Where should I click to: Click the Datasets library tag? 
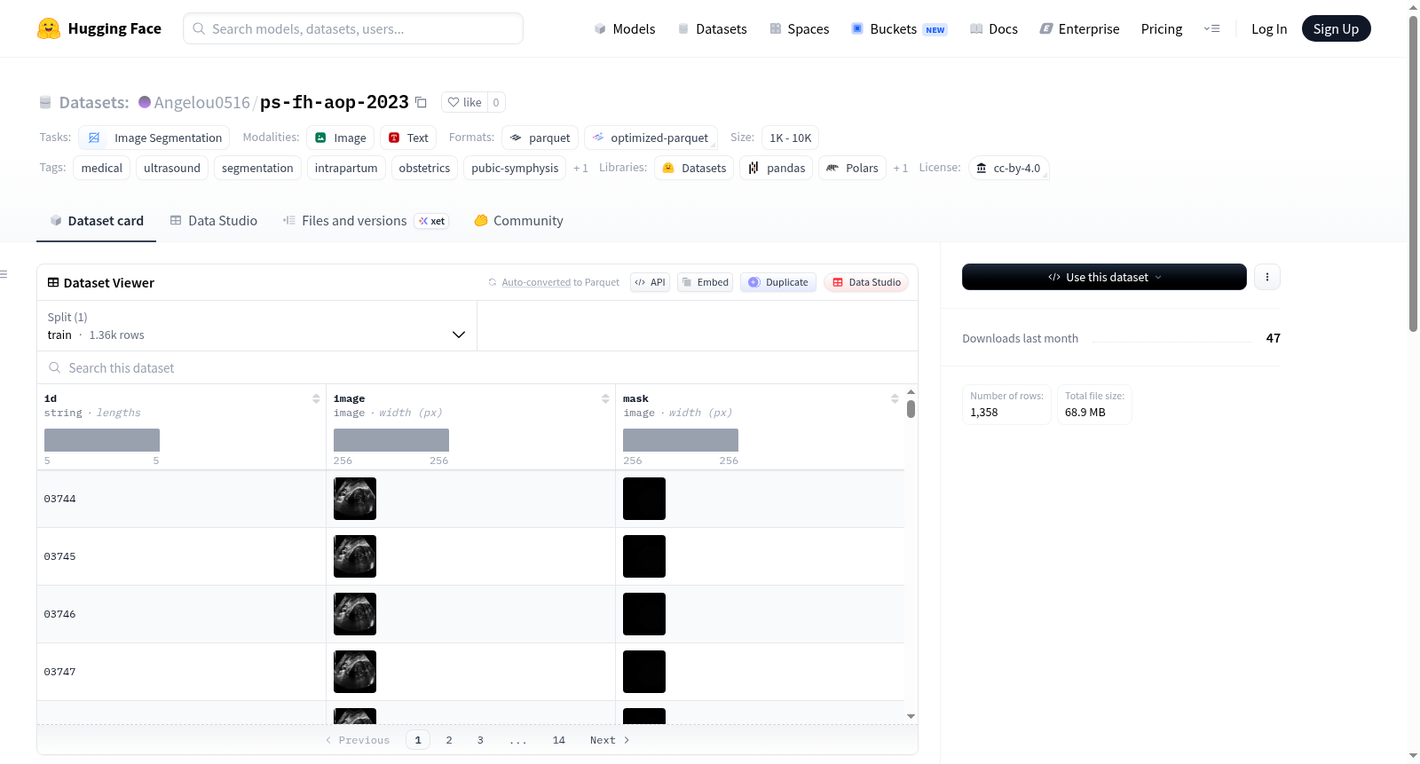coord(694,168)
